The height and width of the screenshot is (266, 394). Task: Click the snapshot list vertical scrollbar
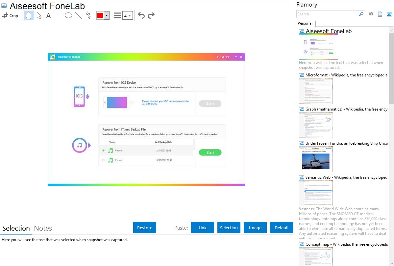pyautogui.click(x=391, y=68)
